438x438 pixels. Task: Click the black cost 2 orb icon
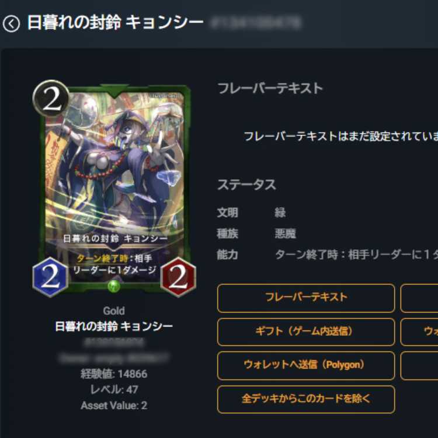[x=51, y=99]
